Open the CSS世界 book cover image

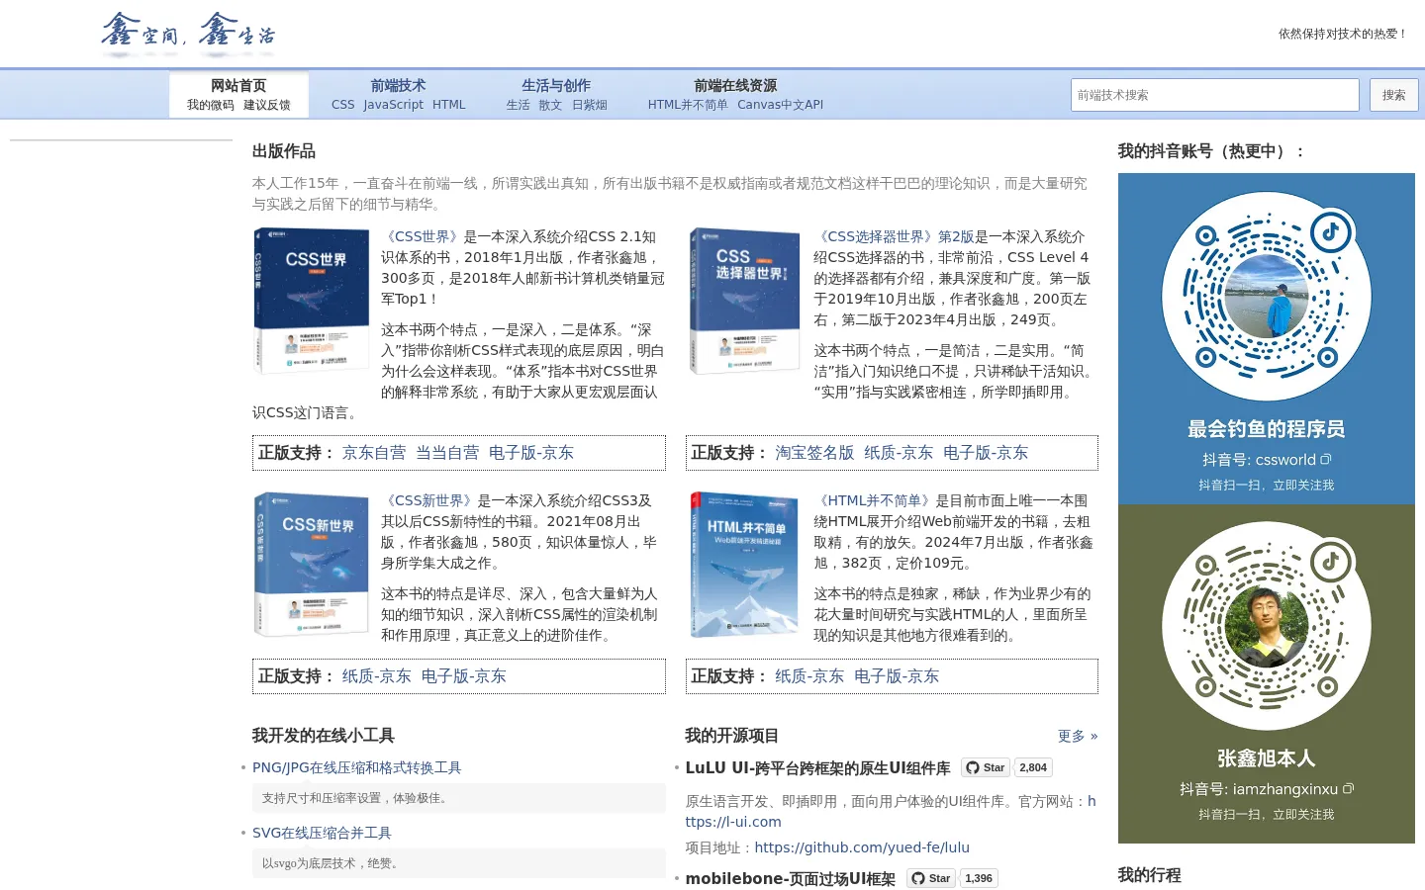tap(312, 301)
